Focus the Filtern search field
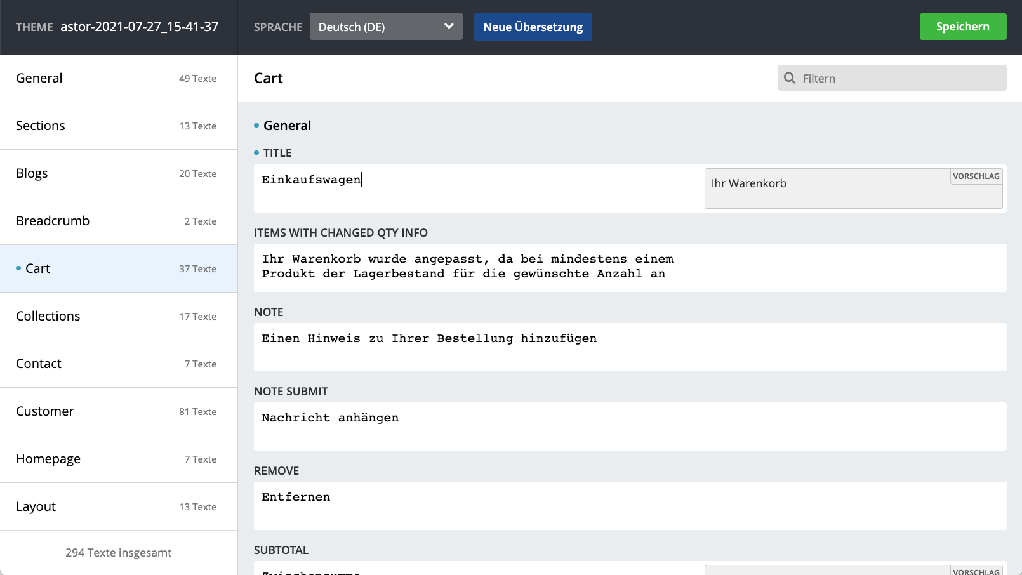 point(892,78)
